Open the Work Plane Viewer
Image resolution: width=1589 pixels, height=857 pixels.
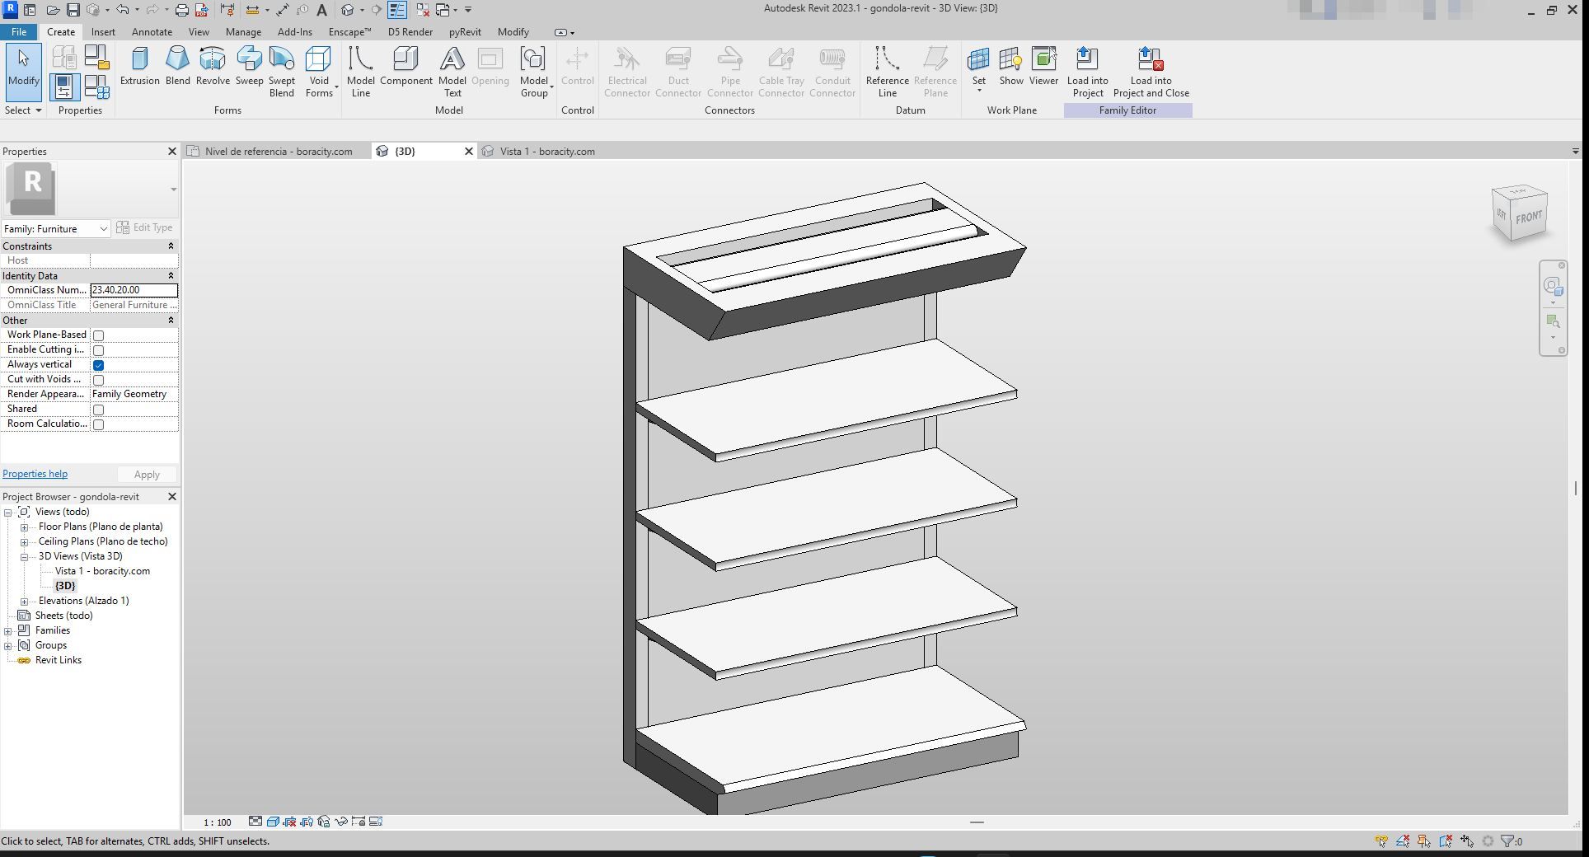(1043, 66)
